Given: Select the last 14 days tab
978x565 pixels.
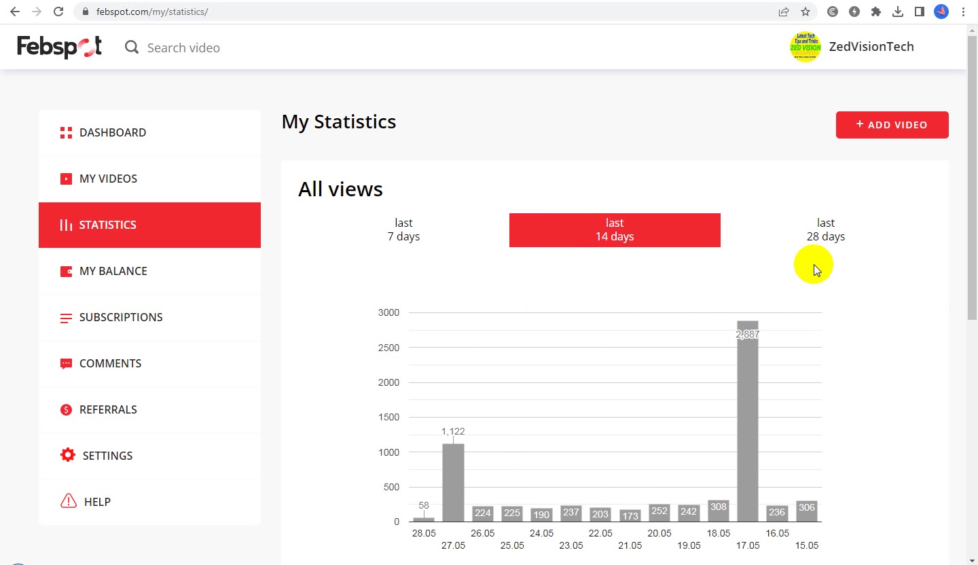Looking at the screenshot, I should [615, 230].
